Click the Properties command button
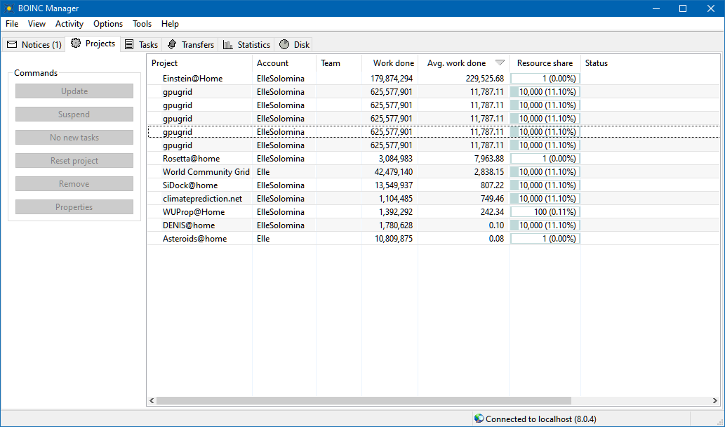Image resolution: width=725 pixels, height=427 pixels. [x=74, y=206]
